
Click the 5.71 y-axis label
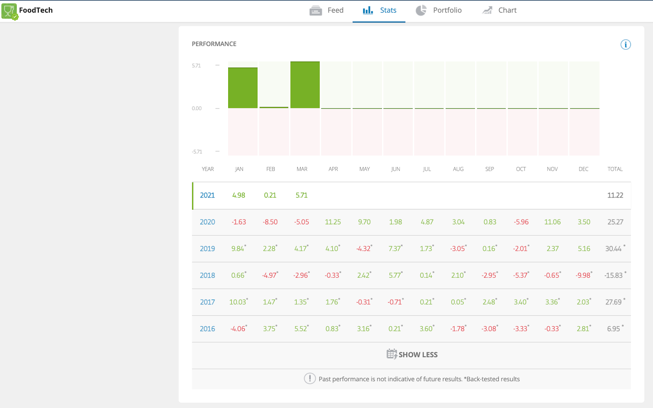coord(196,66)
